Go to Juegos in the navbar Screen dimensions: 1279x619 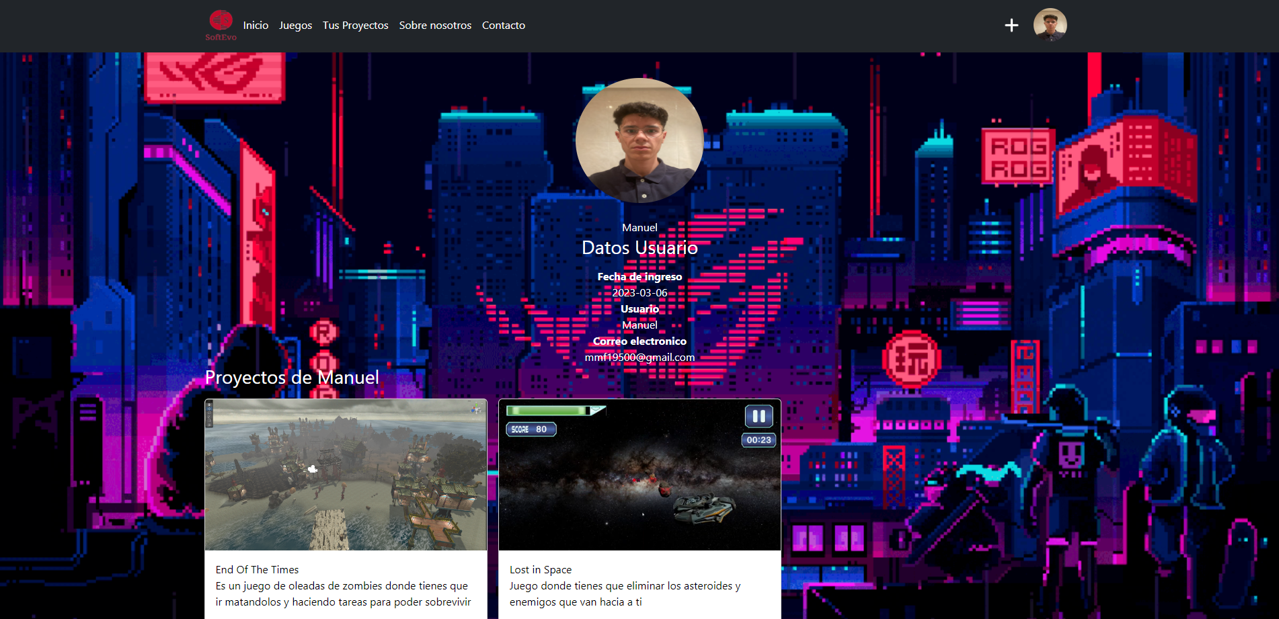[x=295, y=26]
